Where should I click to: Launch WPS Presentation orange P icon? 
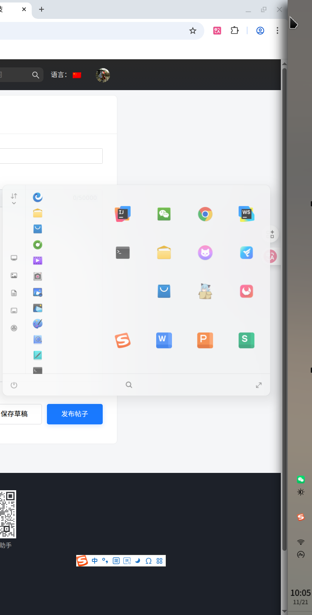point(205,340)
